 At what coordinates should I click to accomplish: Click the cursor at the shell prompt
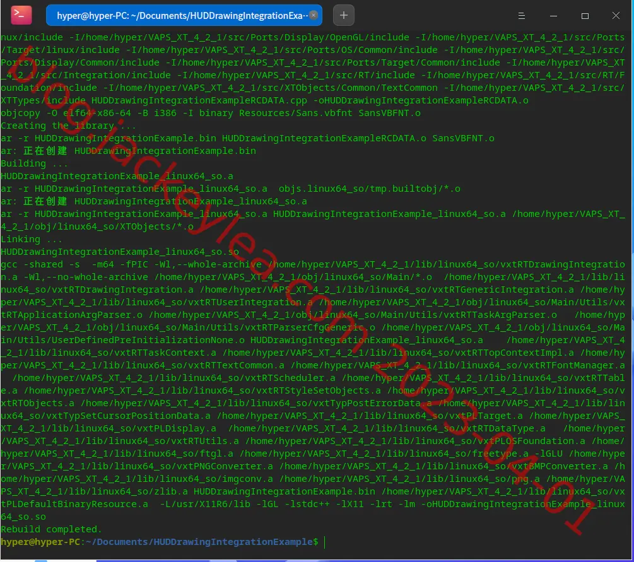click(325, 542)
